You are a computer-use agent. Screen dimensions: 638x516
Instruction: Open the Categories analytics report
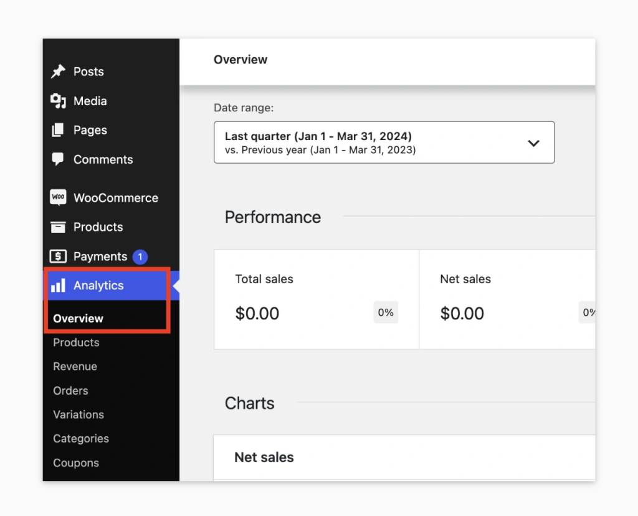point(80,439)
